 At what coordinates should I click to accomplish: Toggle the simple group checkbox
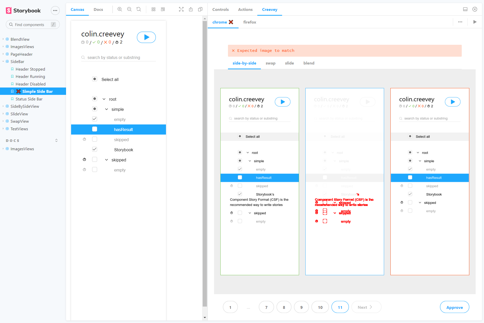[x=95, y=109]
